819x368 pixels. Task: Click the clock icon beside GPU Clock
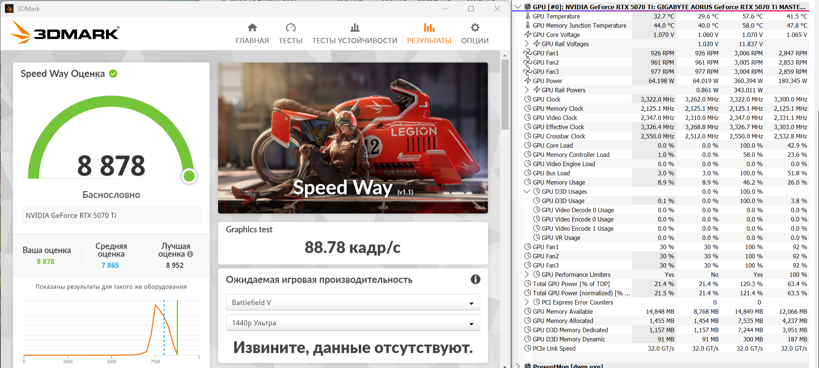[528, 99]
